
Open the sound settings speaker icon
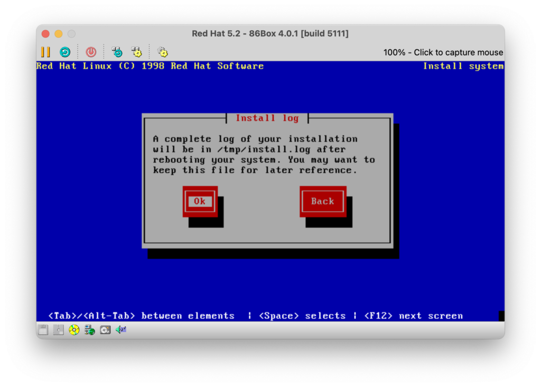121,330
